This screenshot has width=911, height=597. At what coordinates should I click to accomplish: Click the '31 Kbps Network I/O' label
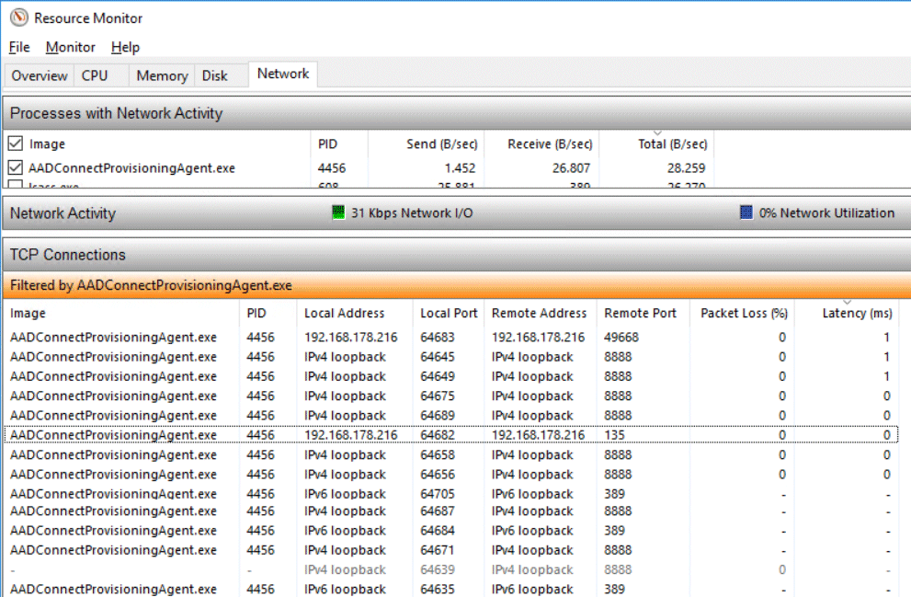pos(412,212)
